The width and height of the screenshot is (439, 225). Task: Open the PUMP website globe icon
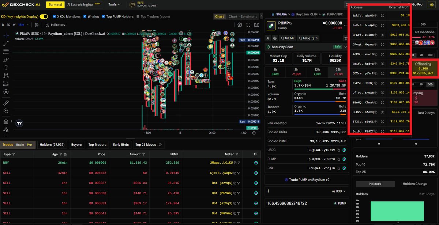tap(275, 38)
